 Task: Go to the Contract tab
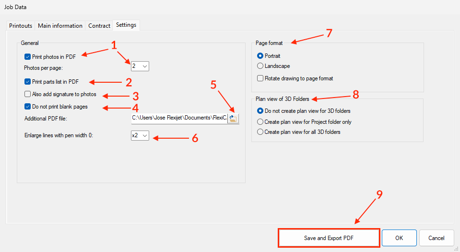point(99,26)
